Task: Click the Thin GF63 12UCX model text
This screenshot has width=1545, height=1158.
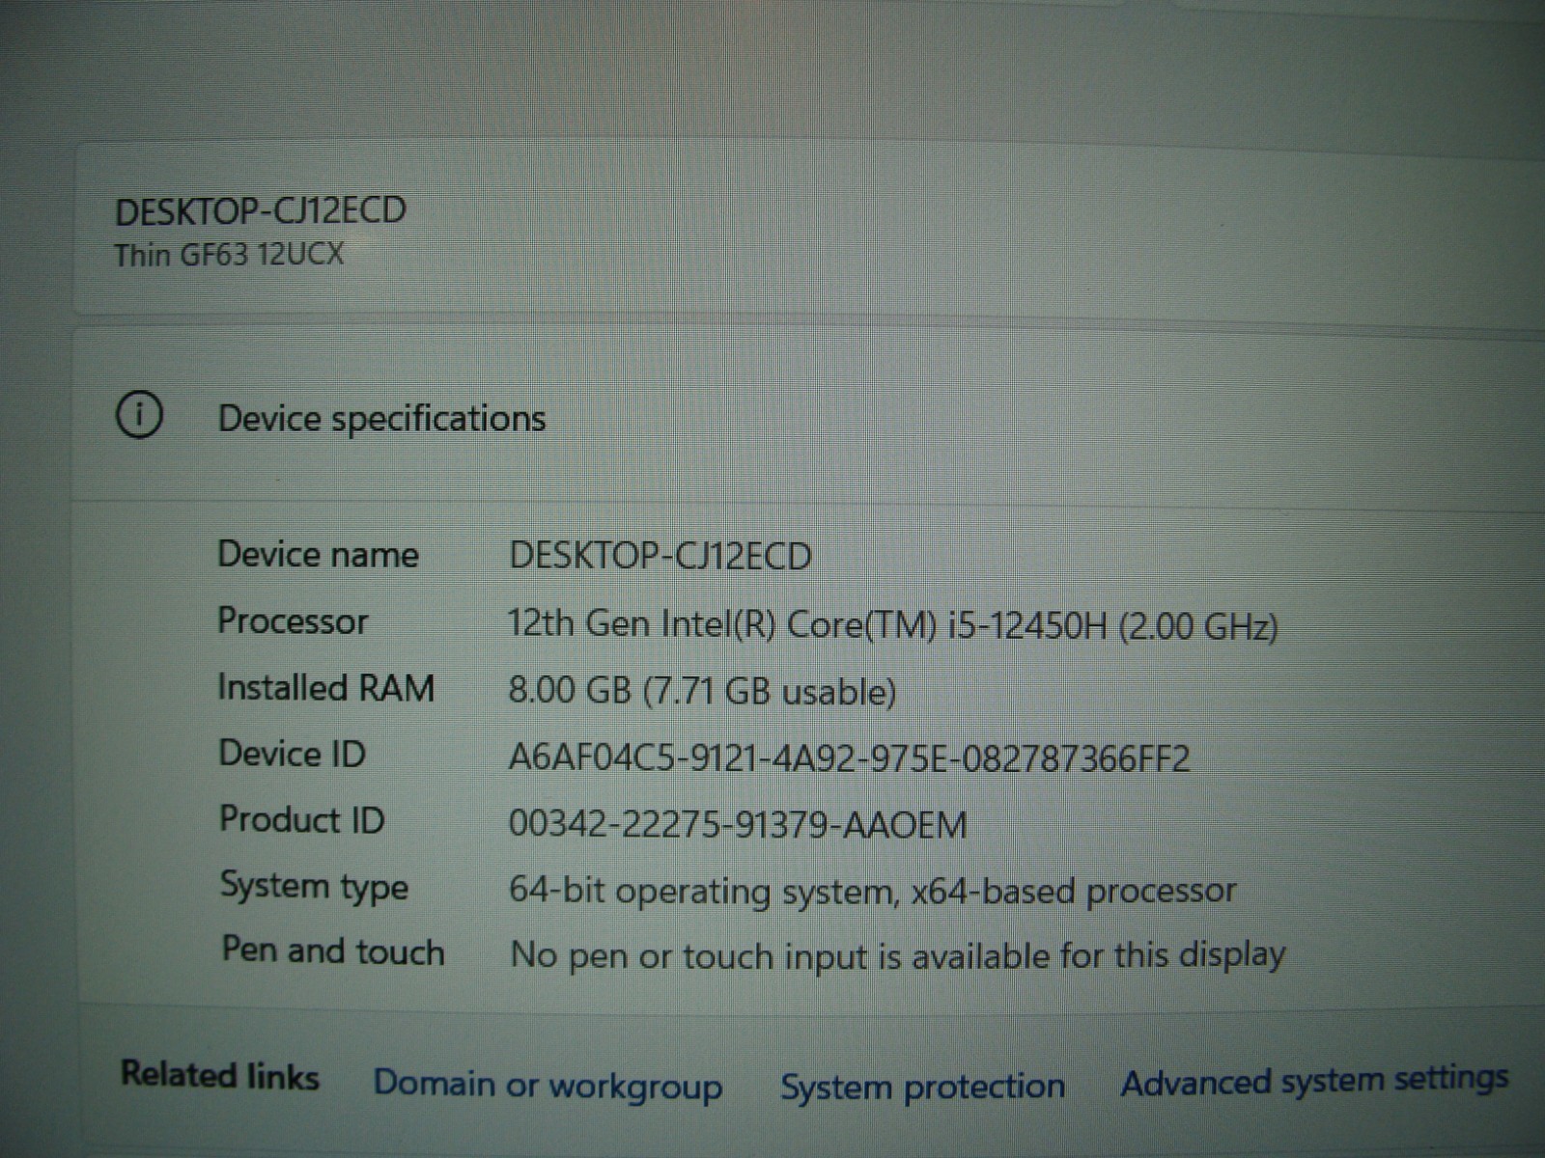Action: click(x=229, y=255)
